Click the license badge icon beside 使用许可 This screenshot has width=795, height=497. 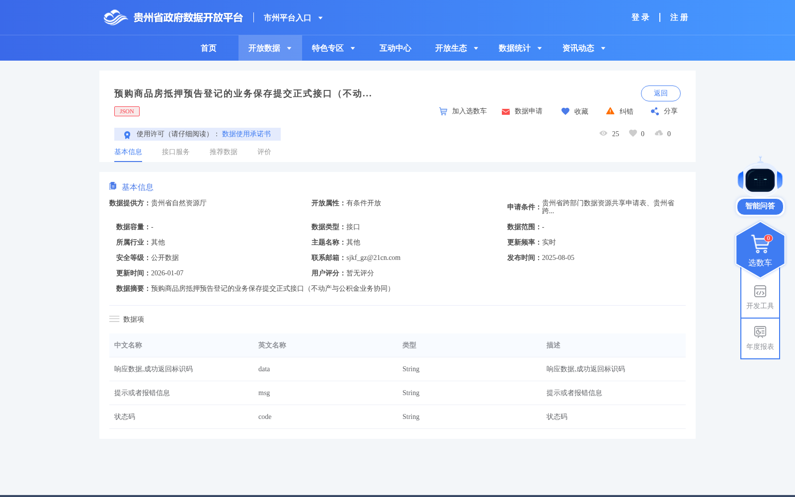pyautogui.click(x=127, y=135)
